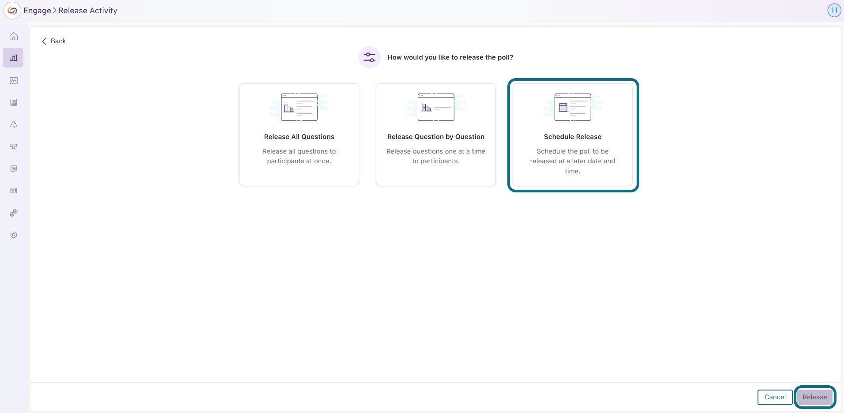The height and width of the screenshot is (413, 844).
Task: Open the chat panel sidebar icon
Action: pyautogui.click(x=14, y=191)
